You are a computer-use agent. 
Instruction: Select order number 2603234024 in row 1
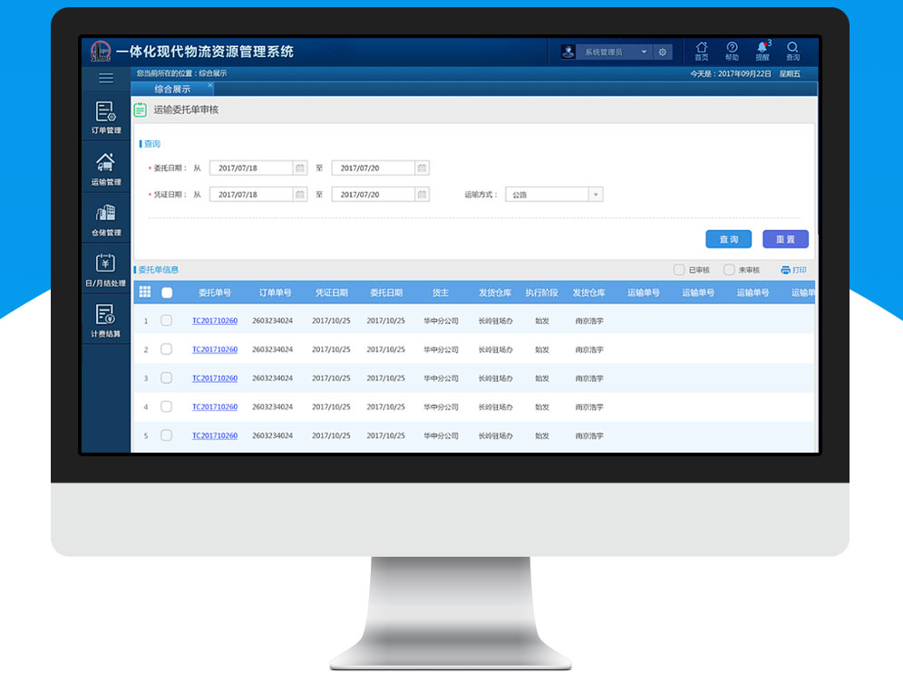click(x=272, y=320)
